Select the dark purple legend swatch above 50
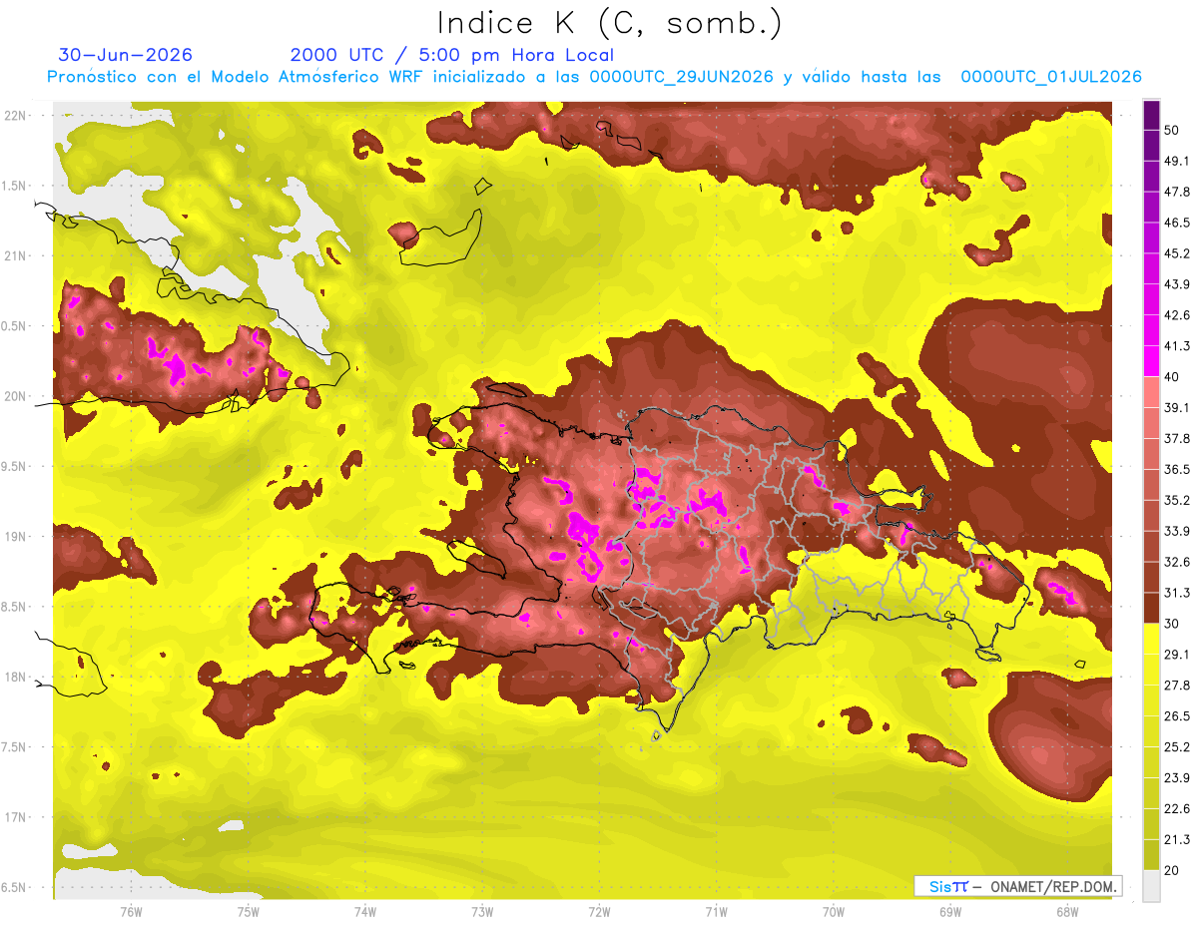The width and height of the screenshot is (1198, 925). tap(1151, 115)
